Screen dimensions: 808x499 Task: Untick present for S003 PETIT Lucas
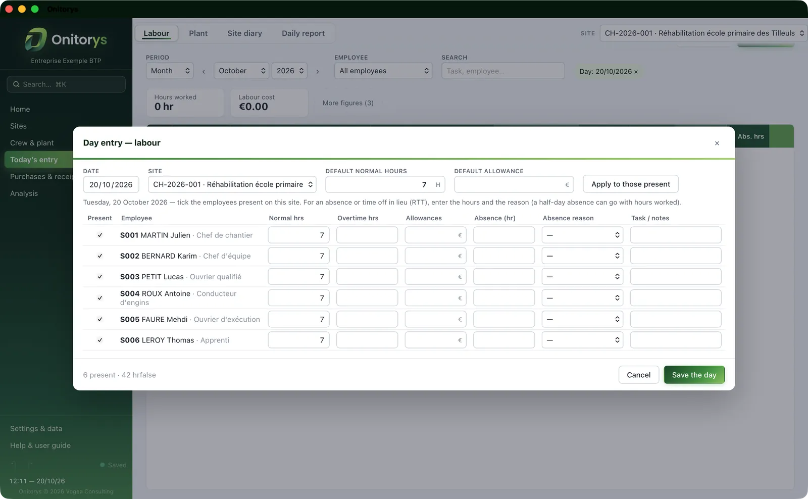(x=100, y=277)
